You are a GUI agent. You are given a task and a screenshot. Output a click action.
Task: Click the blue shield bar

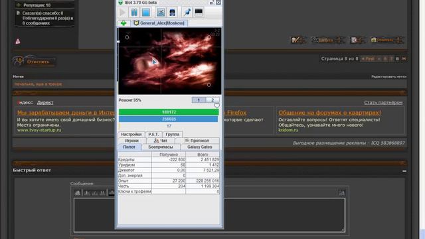(168, 119)
